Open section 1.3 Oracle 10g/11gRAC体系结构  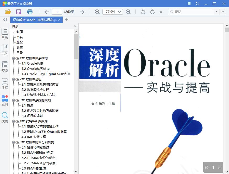46,74
